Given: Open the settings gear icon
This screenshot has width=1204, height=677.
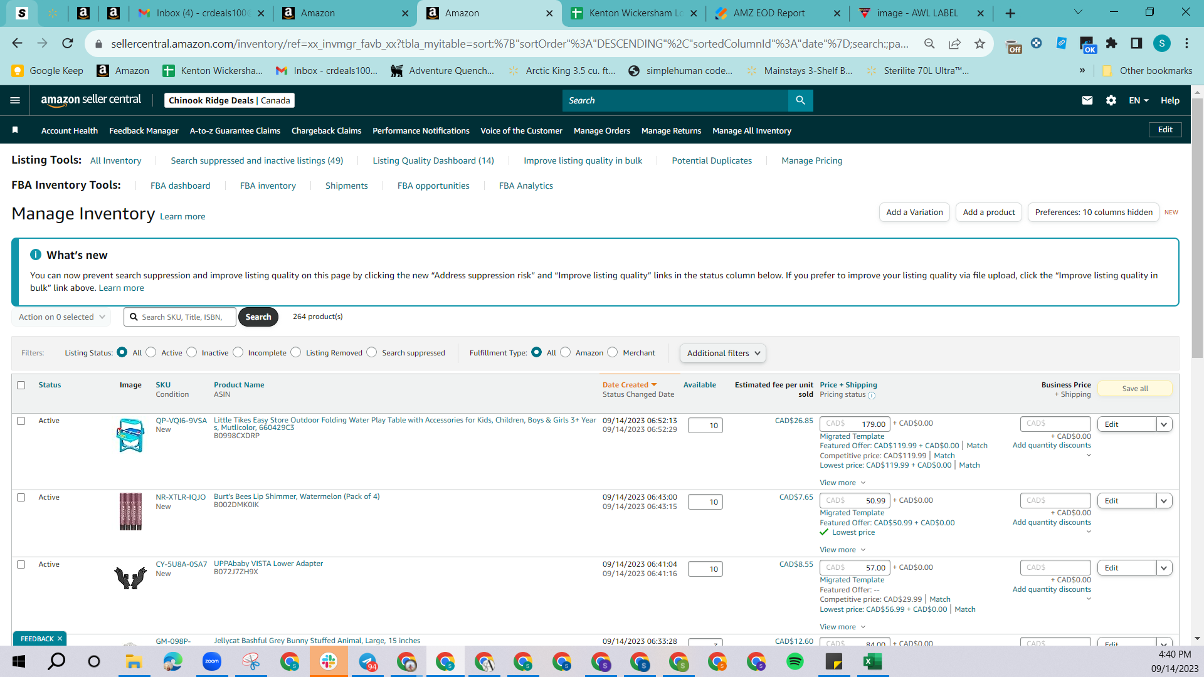Looking at the screenshot, I should pos(1111,100).
